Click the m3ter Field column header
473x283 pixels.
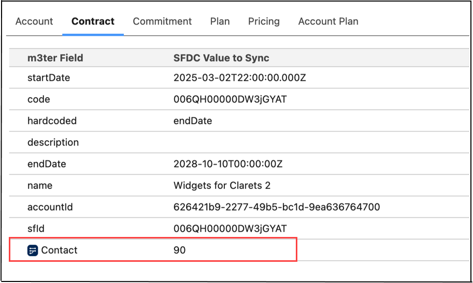[x=55, y=58]
